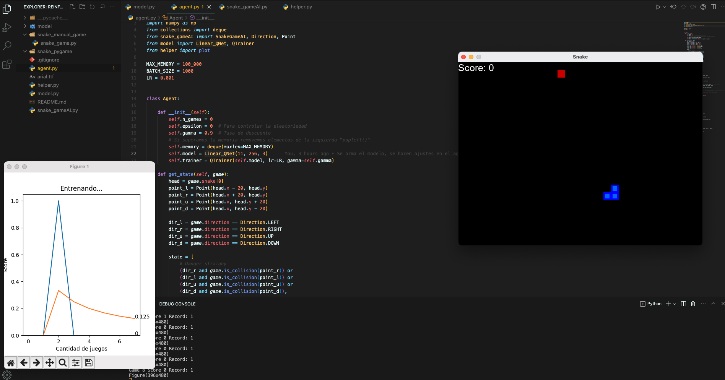
Task: Toggle split editor layout icon
Action: [x=713, y=7]
